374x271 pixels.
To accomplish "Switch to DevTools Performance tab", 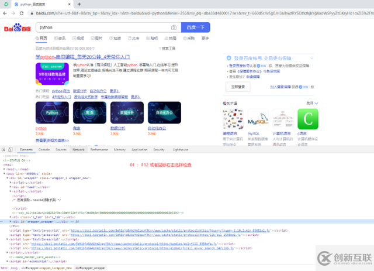I will [x=99, y=150].
